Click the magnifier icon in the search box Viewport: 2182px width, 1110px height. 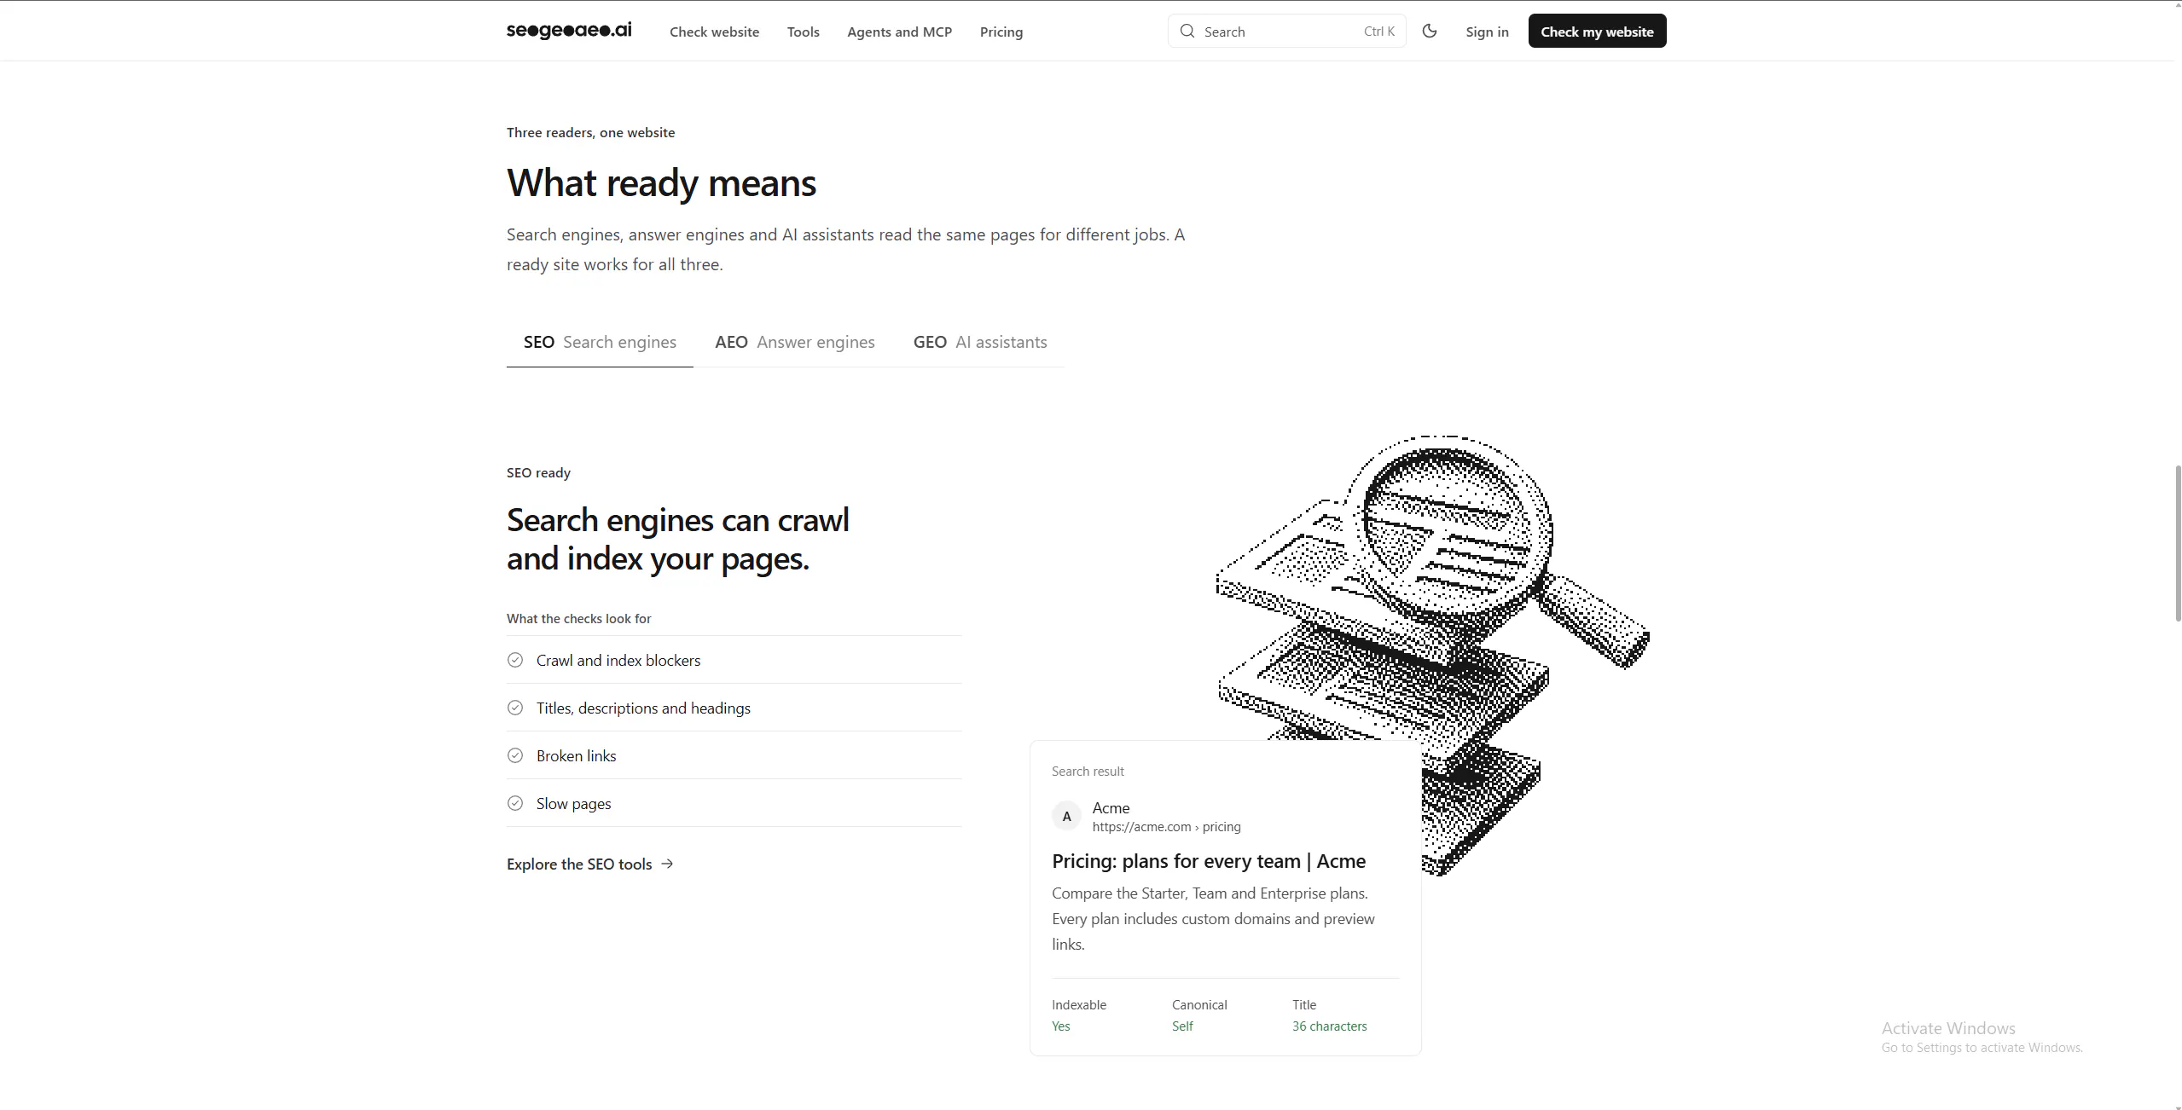pyautogui.click(x=1187, y=32)
